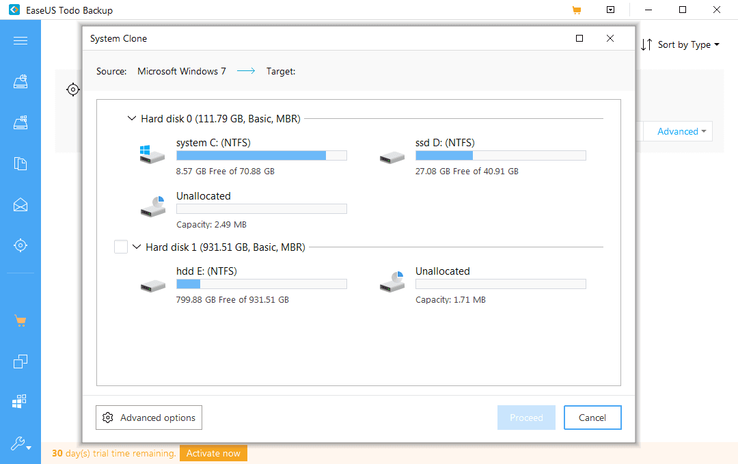
Task: Open the shopping cart purchase icon
Action: coord(20,320)
